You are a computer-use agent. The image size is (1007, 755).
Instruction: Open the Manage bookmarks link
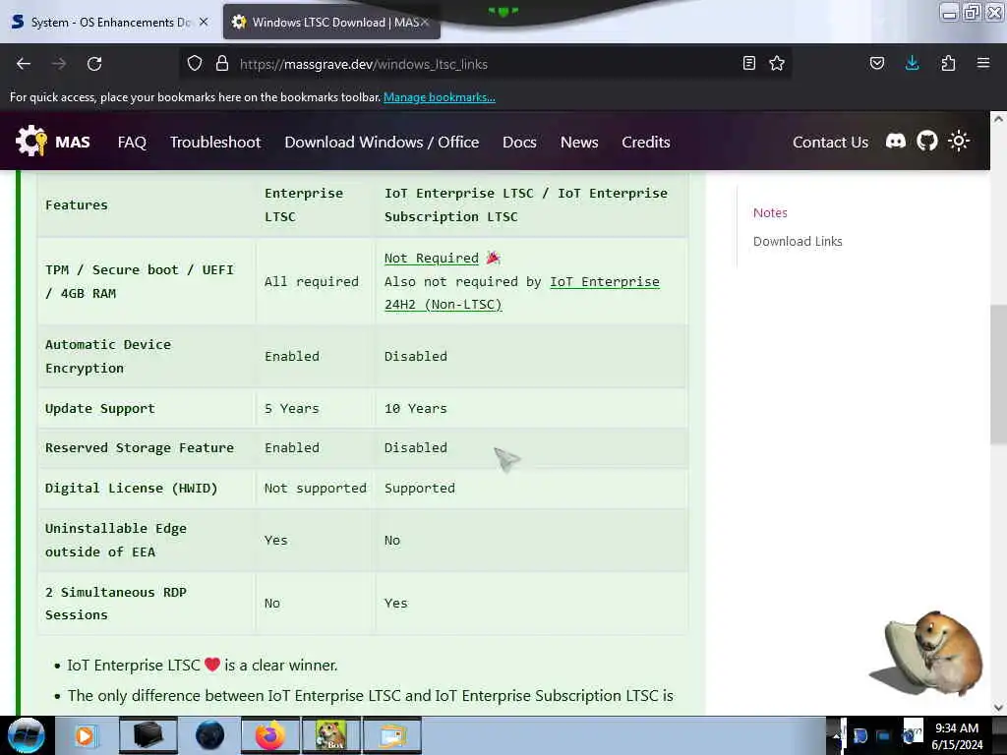440,97
